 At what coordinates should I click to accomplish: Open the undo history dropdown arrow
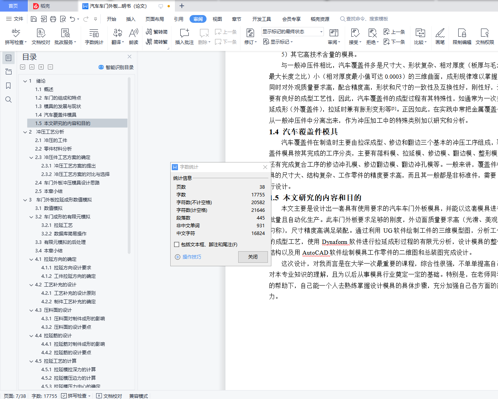[x=78, y=19]
